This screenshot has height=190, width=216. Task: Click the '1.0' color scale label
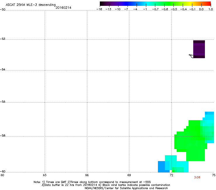click(x=211, y=9)
